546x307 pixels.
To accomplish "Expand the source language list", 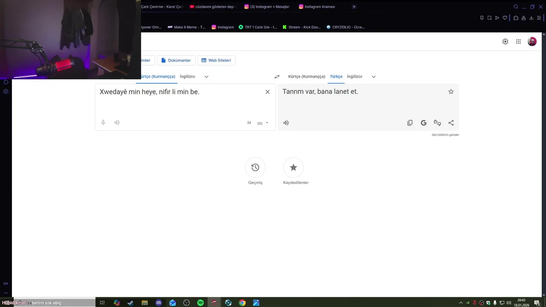I will tap(206, 77).
